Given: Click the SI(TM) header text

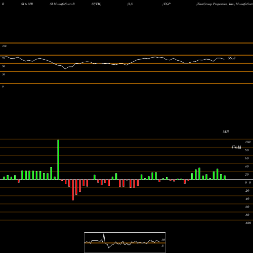Looking at the screenshot, I should click(x=96, y=4).
